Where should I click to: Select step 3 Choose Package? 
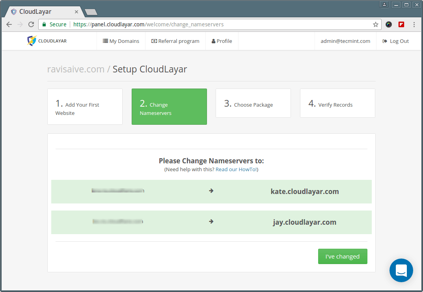[253, 103]
